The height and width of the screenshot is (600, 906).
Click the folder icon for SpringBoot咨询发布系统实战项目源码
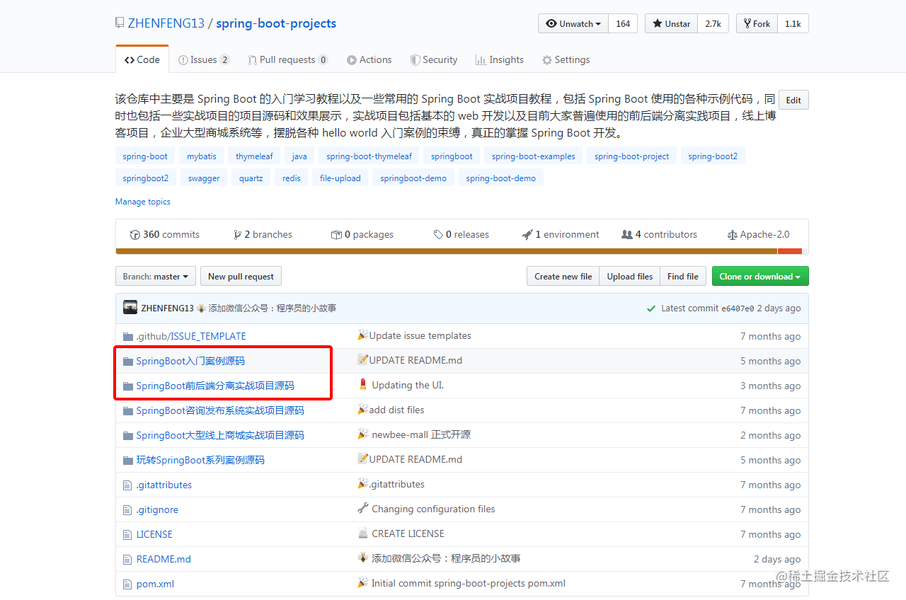pos(128,410)
